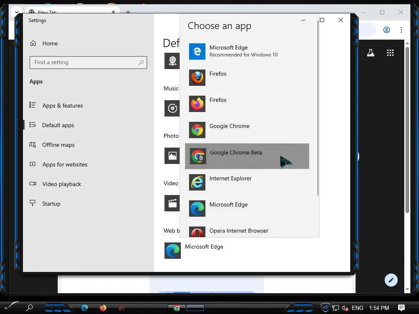Screen dimensions: 419x314
Task: Select Internet Explorer from app list
Action: pos(247,182)
